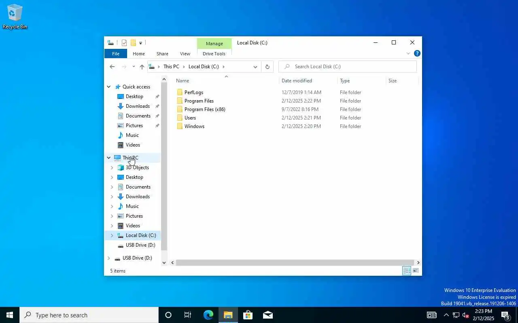Expand the ribbon with the chevron

point(408,53)
